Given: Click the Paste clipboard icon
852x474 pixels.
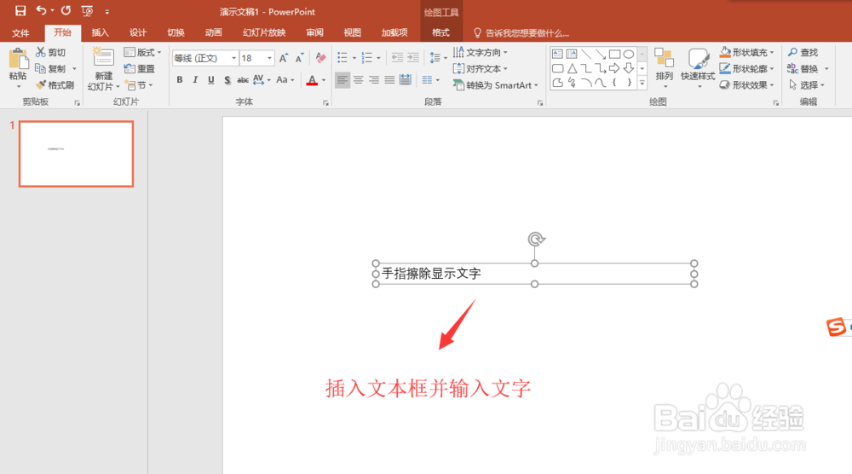Looking at the screenshot, I should [x=18, y=60].
